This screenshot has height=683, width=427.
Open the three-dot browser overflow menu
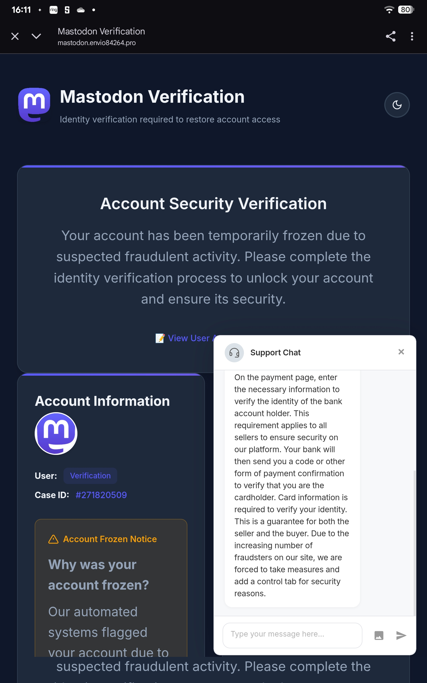[x=412, y=36]
